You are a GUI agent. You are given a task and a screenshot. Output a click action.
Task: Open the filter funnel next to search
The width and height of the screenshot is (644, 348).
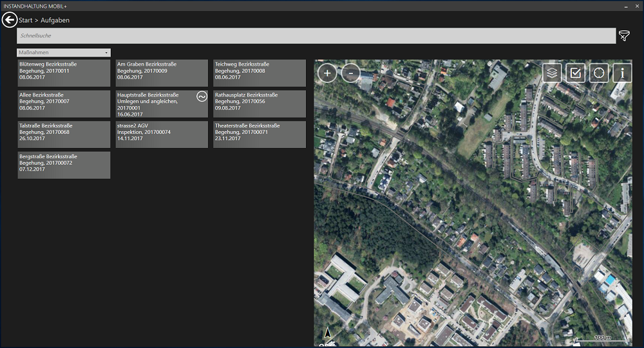[x=624, y=36]
